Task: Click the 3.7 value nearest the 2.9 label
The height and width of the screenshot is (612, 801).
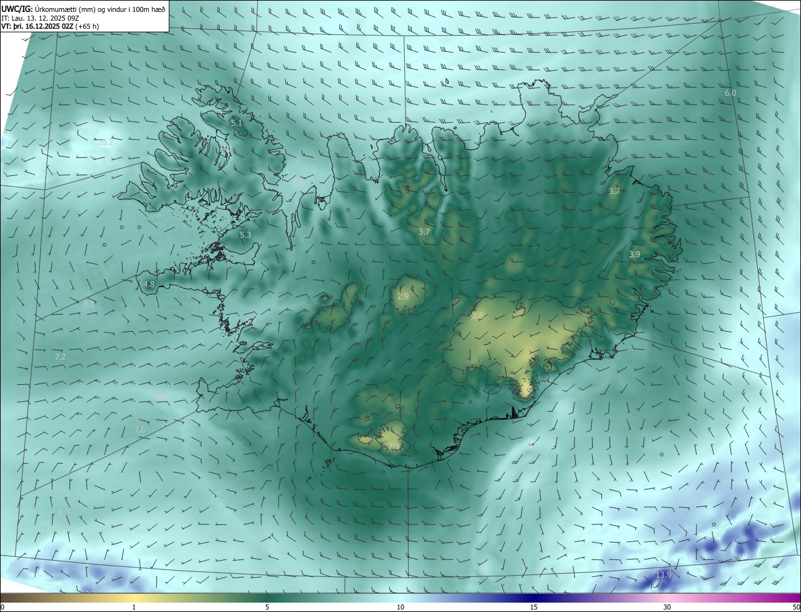Action: [x=424, y=232]
